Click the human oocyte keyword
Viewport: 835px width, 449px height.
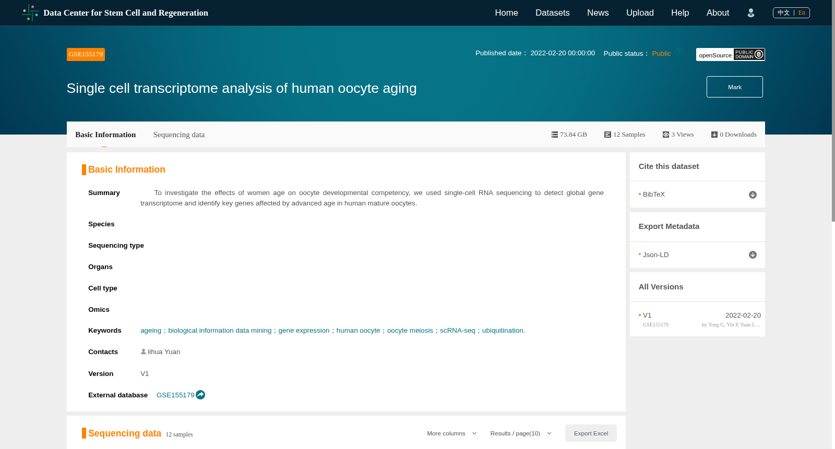click(358, 331)
